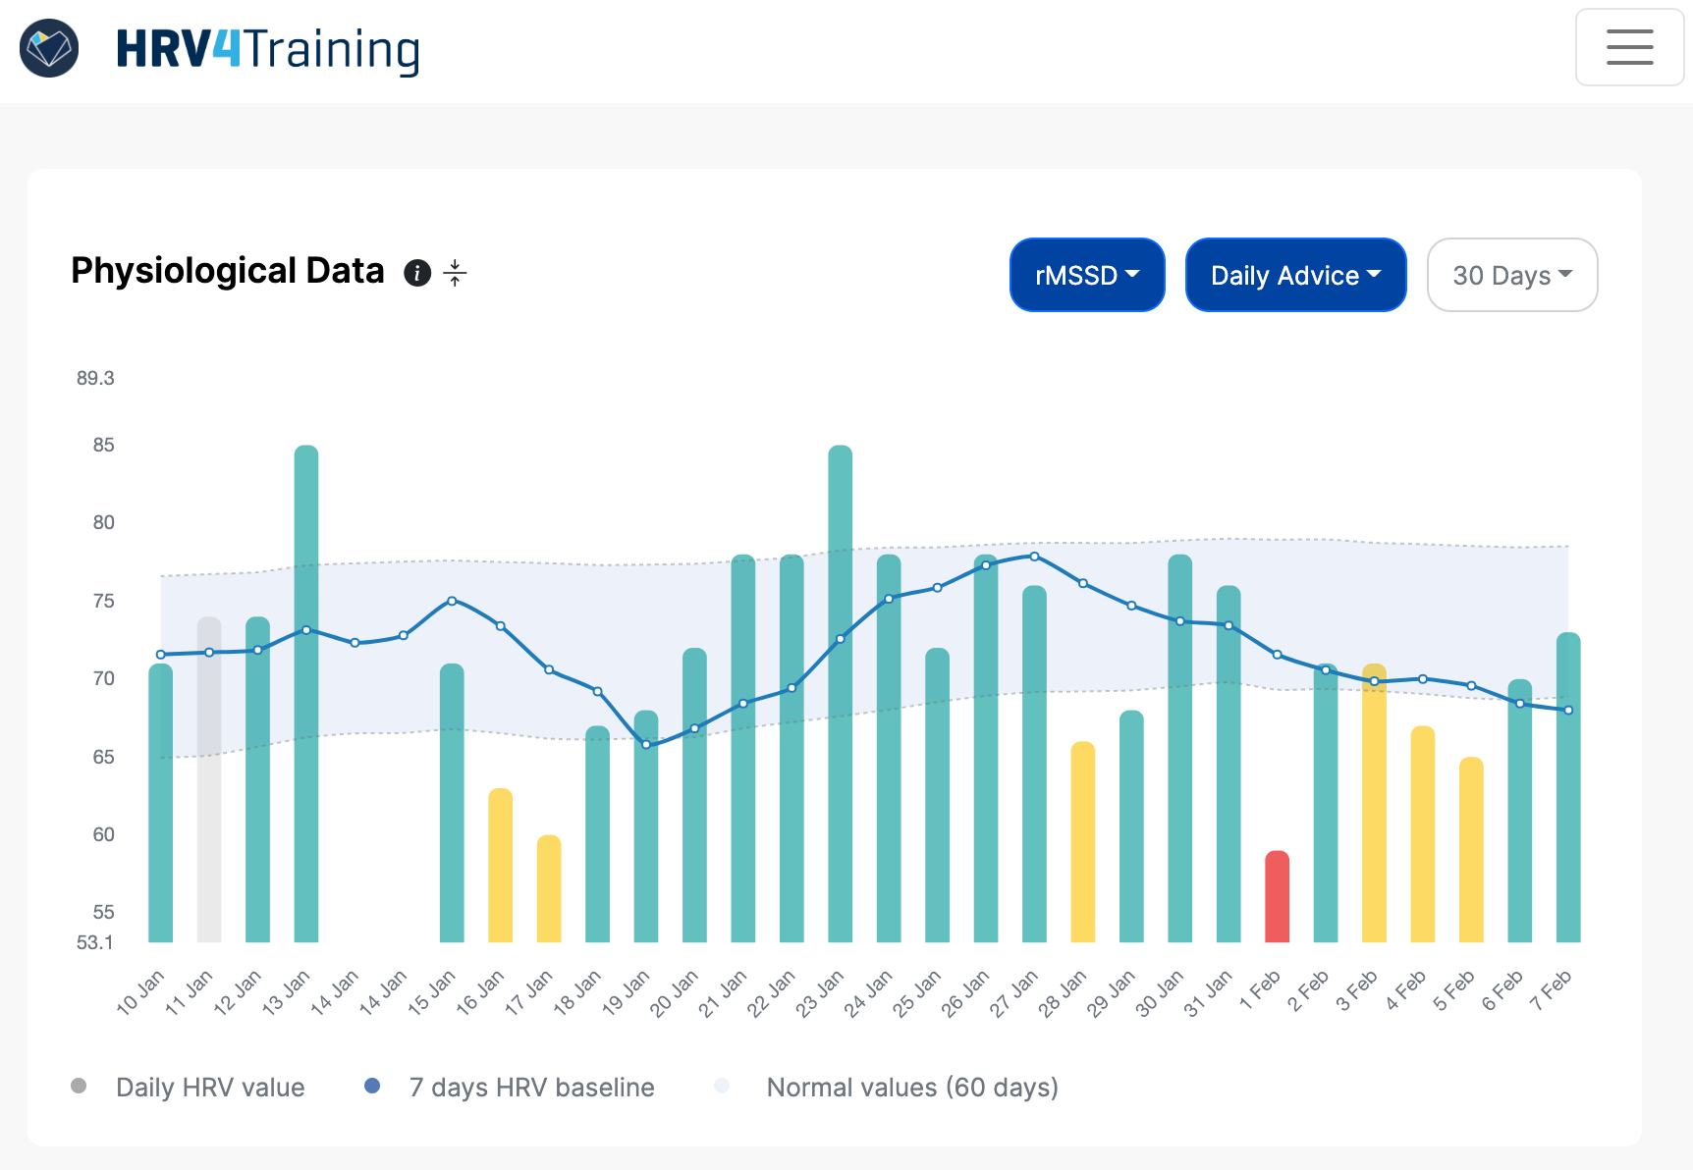Screen dimensions: 1693x1170
Task: Go to HRV4Training home via header title
Action: 267,47
